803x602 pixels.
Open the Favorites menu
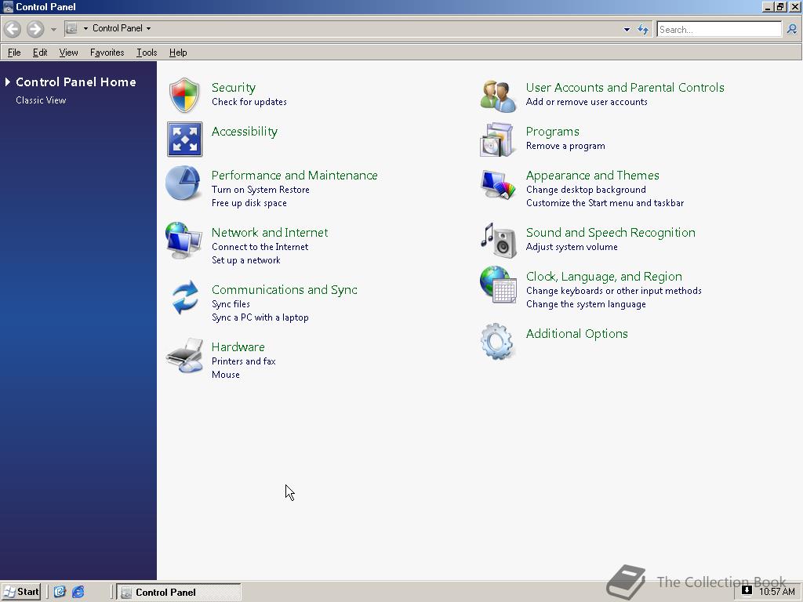tap(107, 53)
